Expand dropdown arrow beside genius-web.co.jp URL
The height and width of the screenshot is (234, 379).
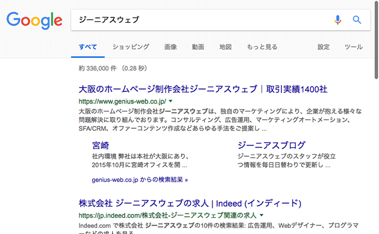tap(171, 101)
